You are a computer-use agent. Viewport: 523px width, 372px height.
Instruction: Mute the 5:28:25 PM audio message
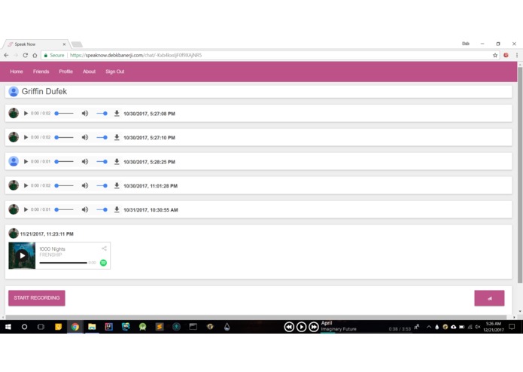[85, 161]
